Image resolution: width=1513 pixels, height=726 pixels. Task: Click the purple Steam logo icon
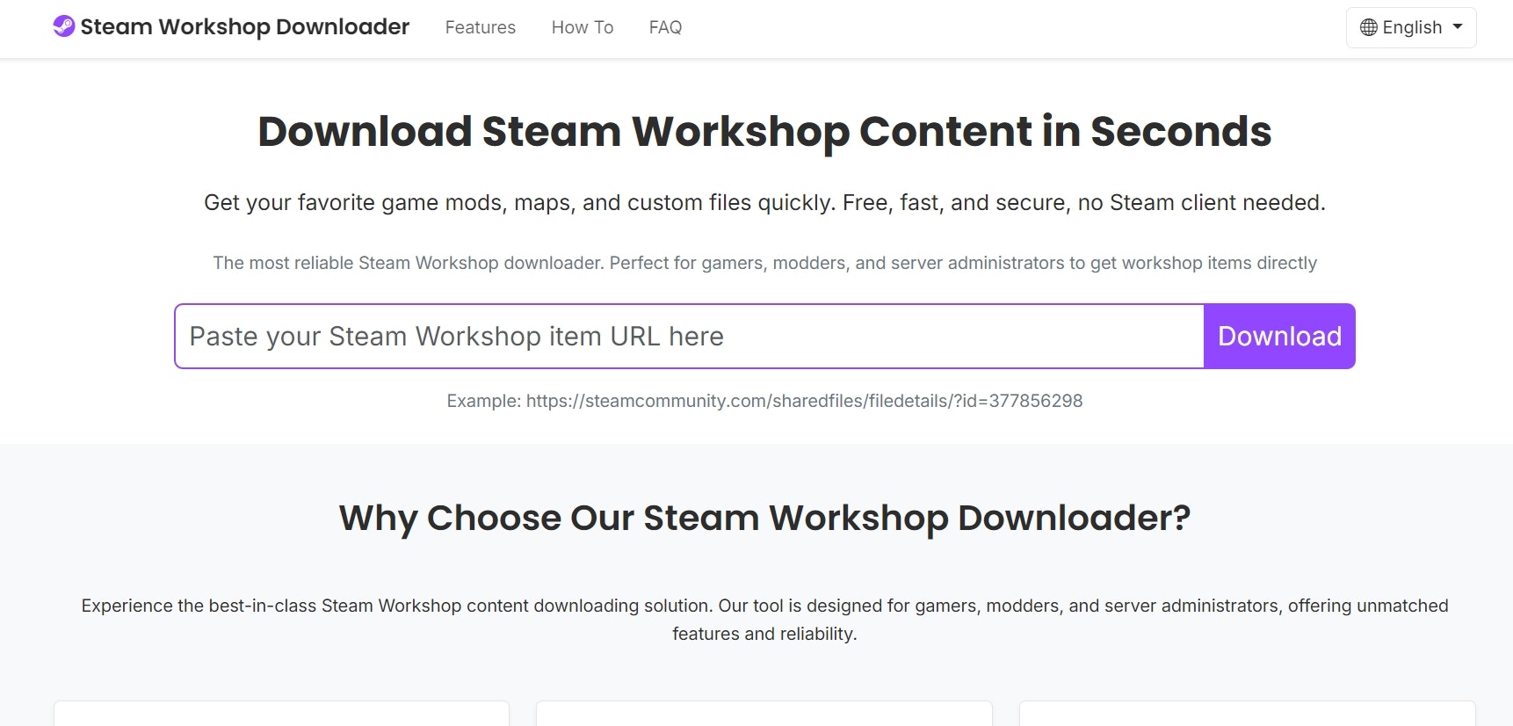(x=63, y=26)
